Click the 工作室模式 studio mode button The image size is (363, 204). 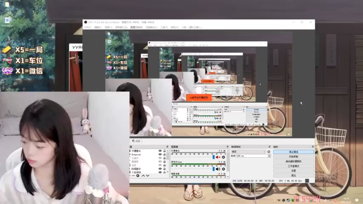pos(294,166)
